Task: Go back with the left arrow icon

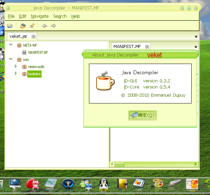Action: pyautogui.click(x=45, y=26)
